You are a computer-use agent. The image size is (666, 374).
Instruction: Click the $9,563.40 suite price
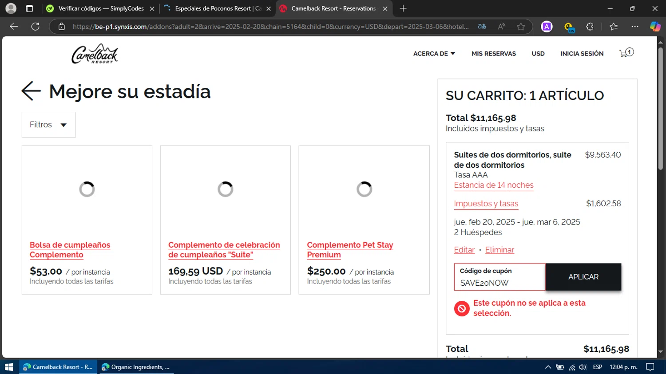point(603,155)
